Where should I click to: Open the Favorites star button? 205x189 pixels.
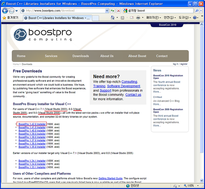tap(11, 18)
